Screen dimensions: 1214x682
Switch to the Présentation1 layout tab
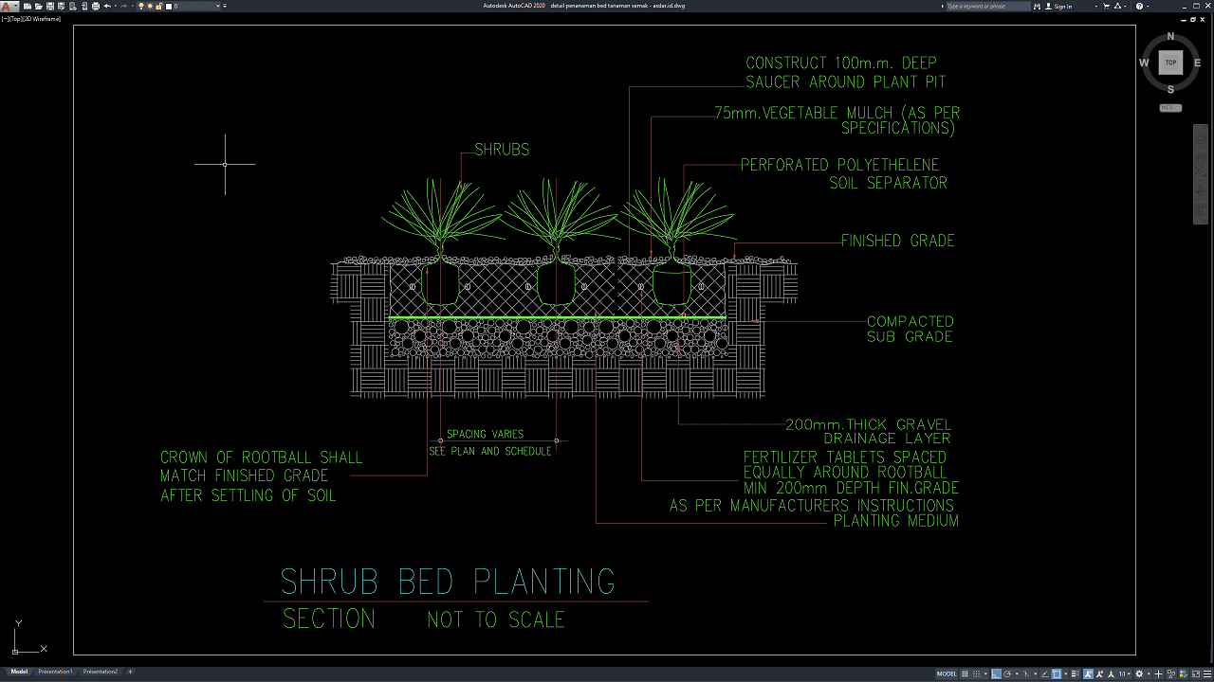[x=55, y=672]
